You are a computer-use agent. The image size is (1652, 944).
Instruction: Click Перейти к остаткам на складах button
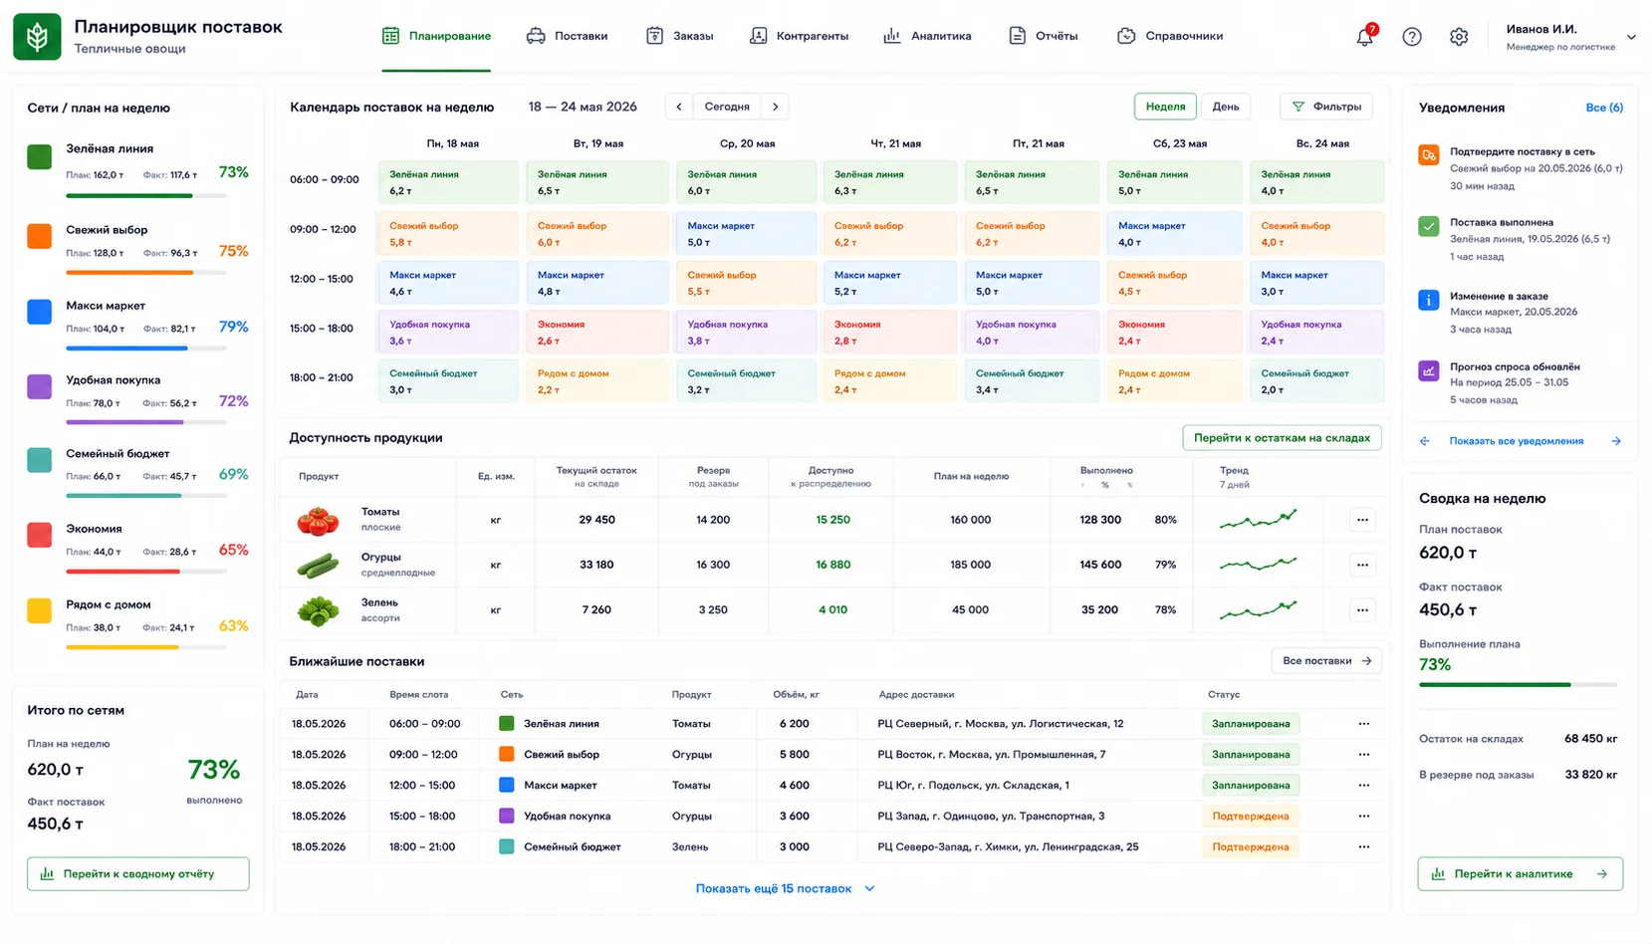(1282, 438)
